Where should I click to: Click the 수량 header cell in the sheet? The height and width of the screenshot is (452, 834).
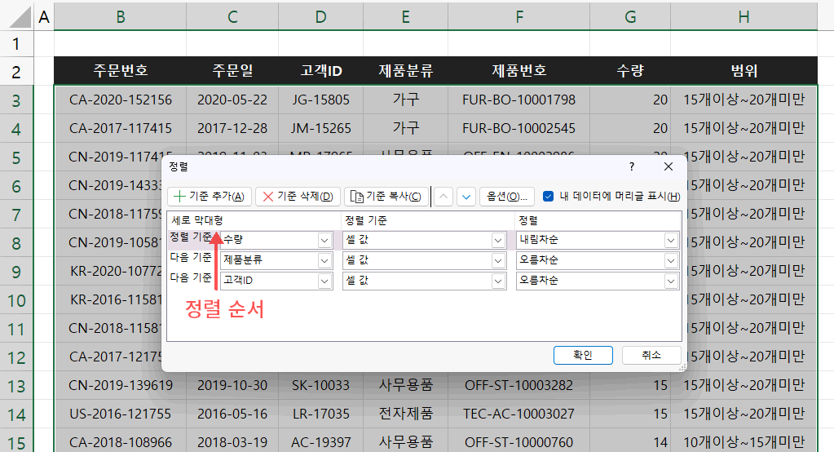[630, 71]
